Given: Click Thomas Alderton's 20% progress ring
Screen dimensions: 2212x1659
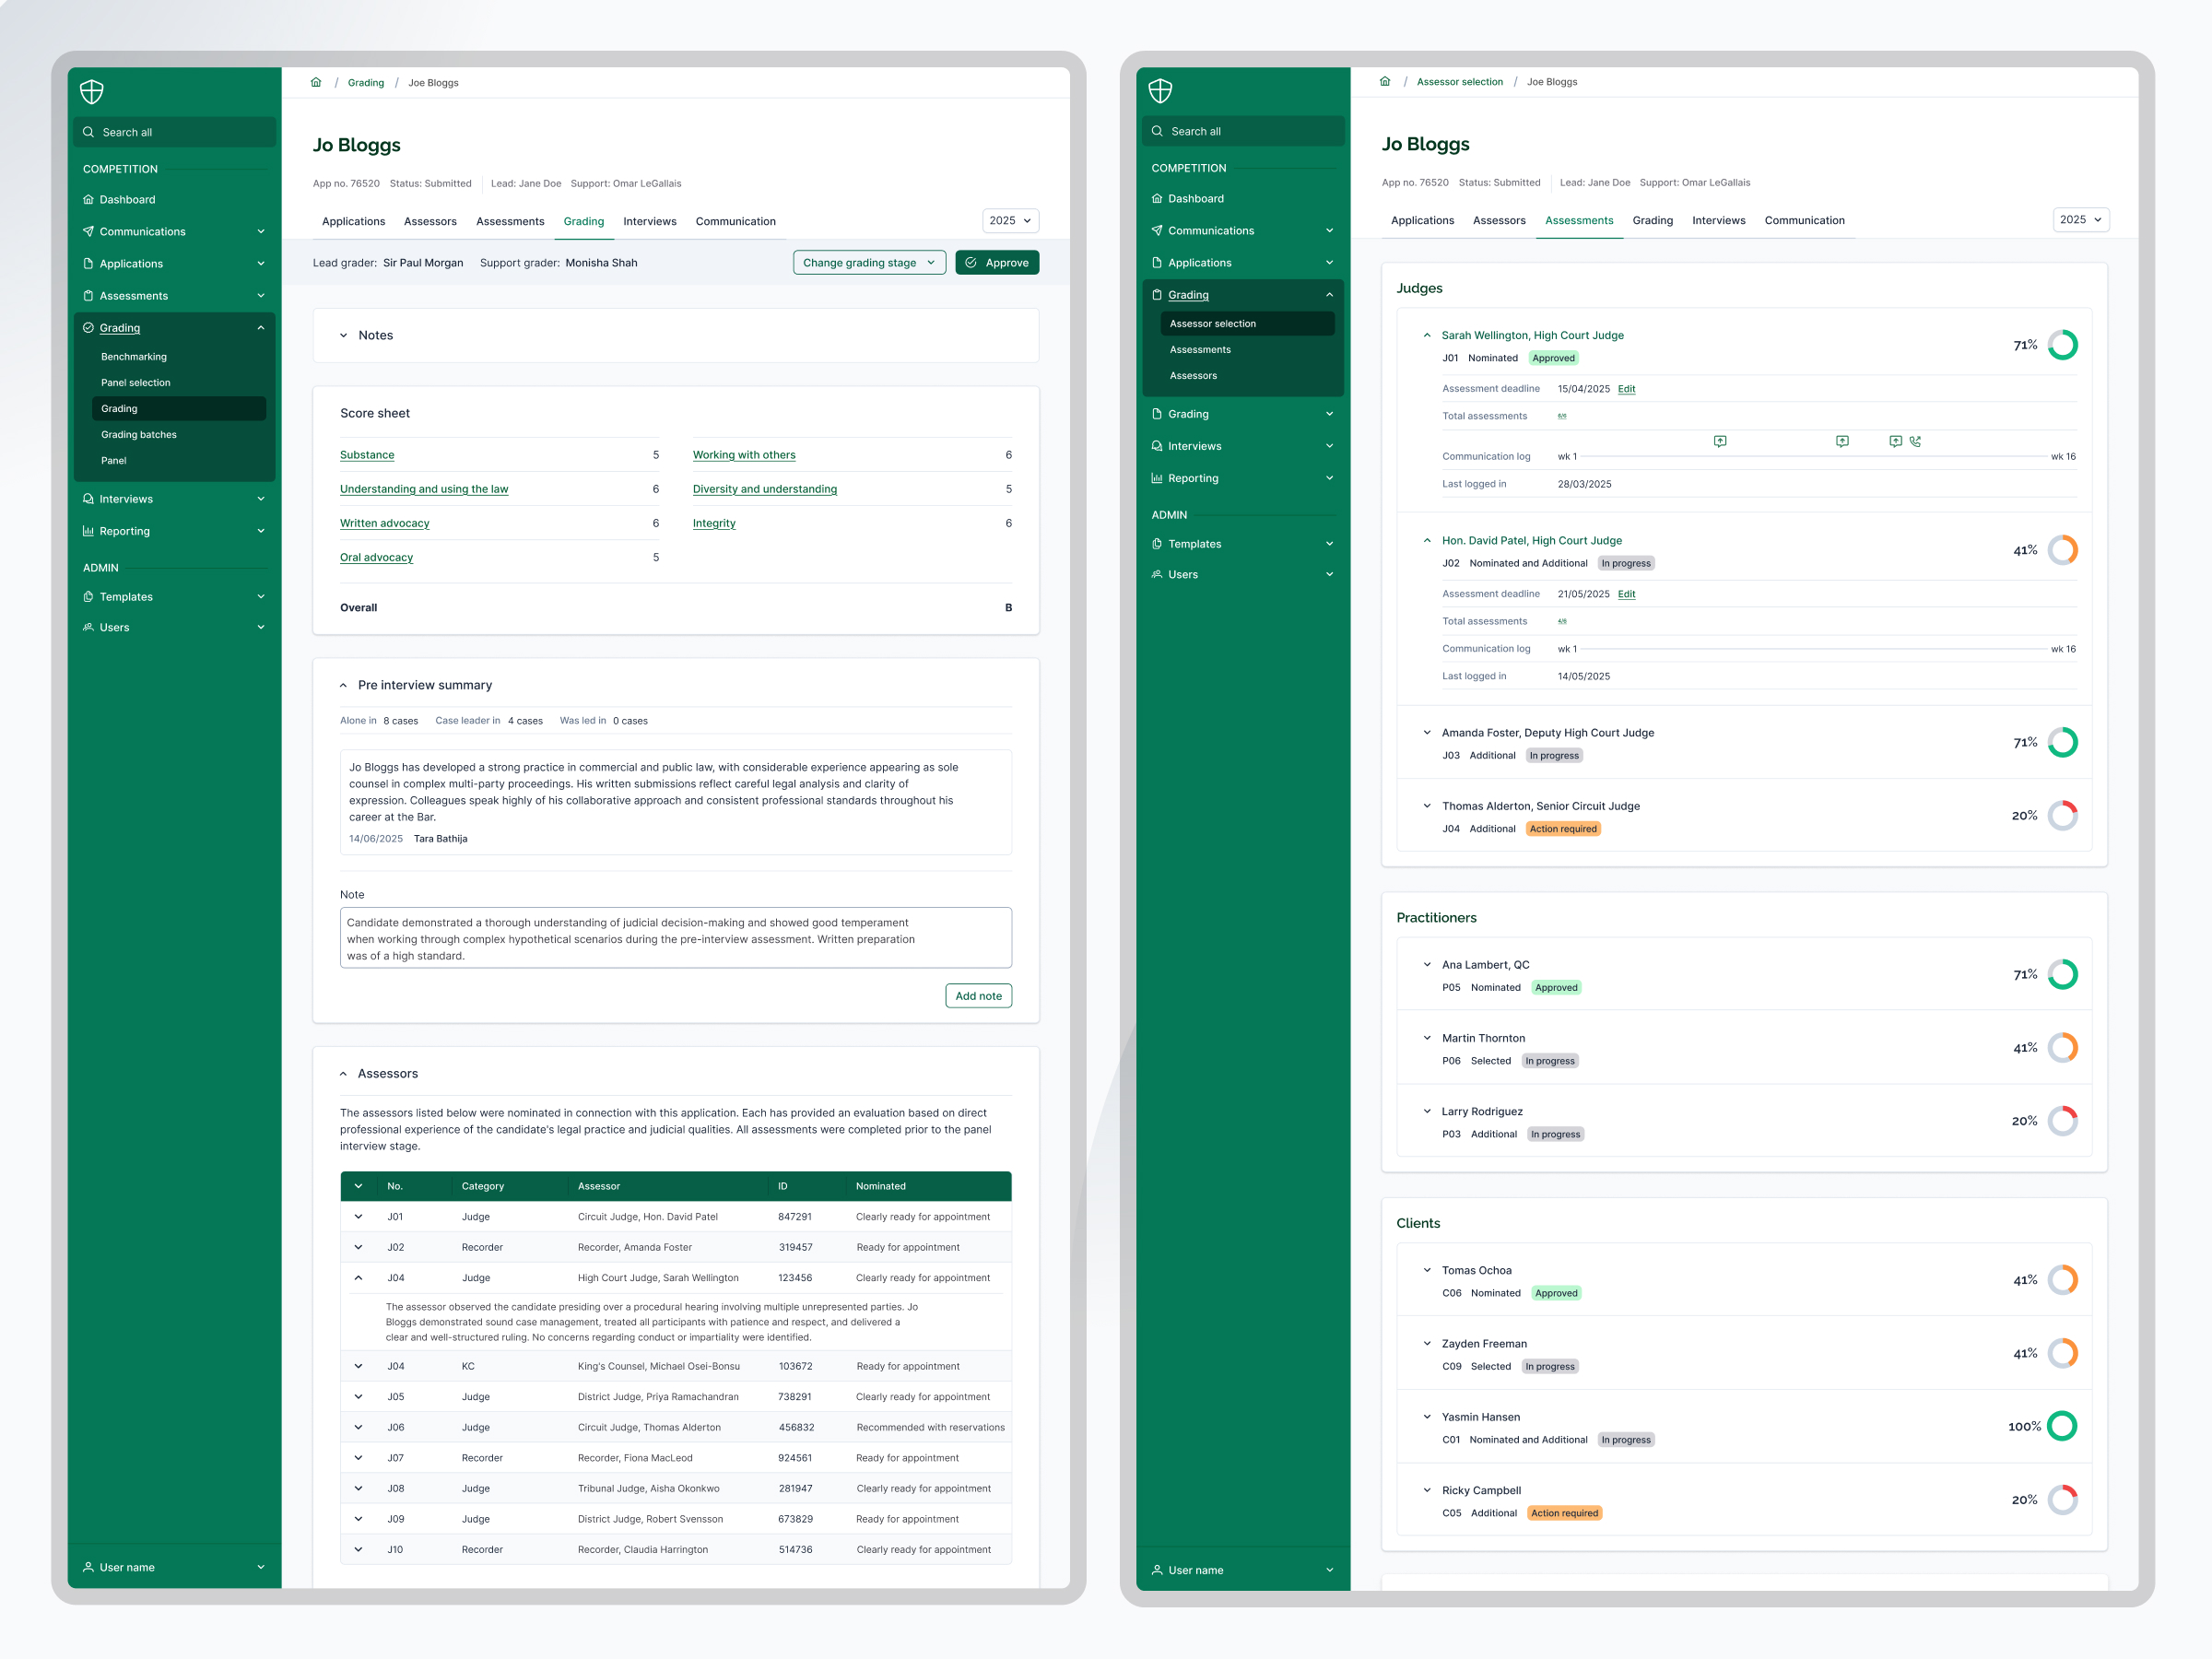Looking at the screenshot, I should click(x=2062, y=815).
